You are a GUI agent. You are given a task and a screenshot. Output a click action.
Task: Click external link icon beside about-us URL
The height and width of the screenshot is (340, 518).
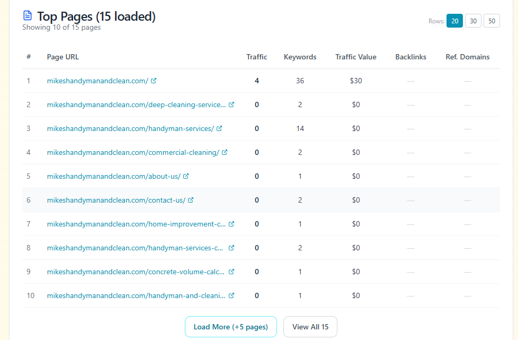186,177
